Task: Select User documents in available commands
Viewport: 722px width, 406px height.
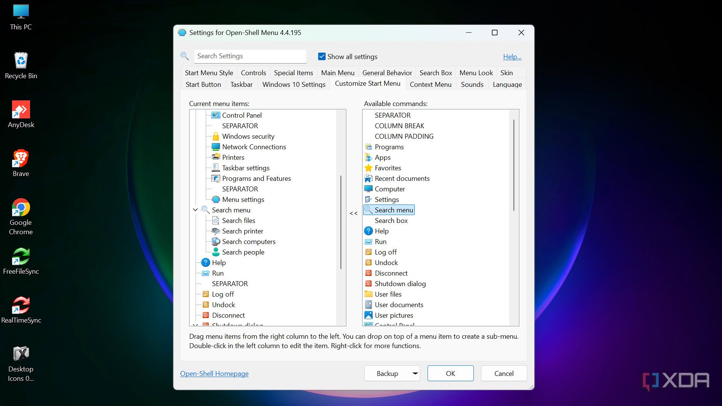Action: (399, 304)
